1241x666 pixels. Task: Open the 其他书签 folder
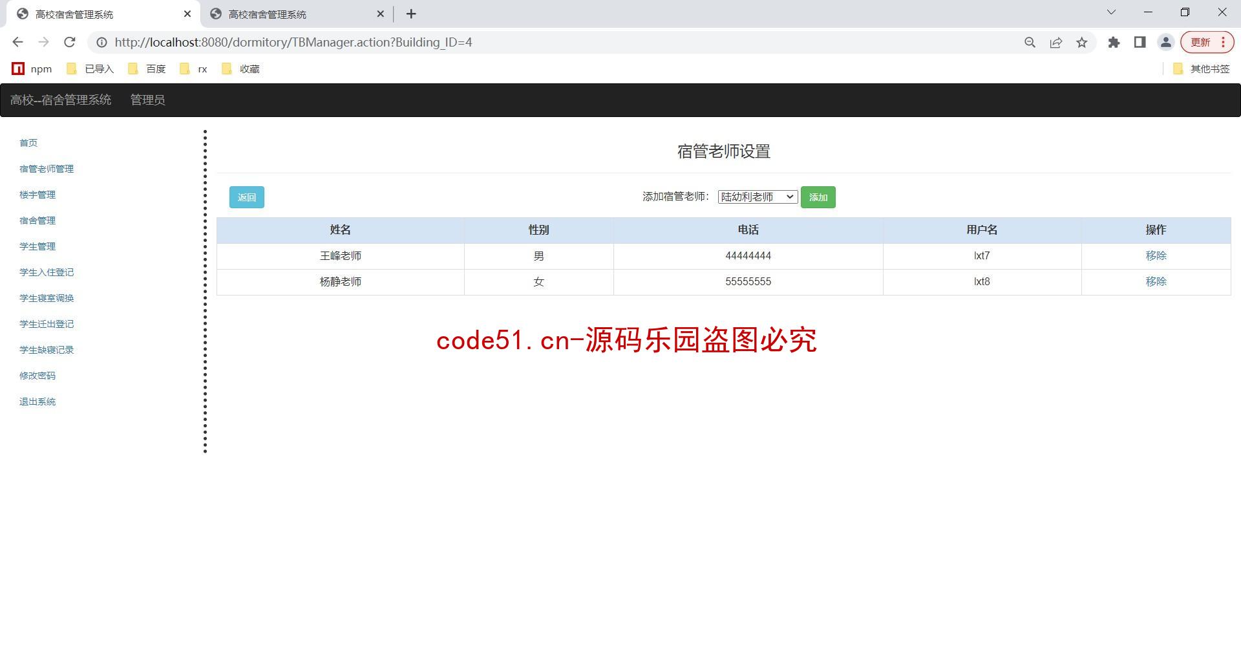point(1201,69)
